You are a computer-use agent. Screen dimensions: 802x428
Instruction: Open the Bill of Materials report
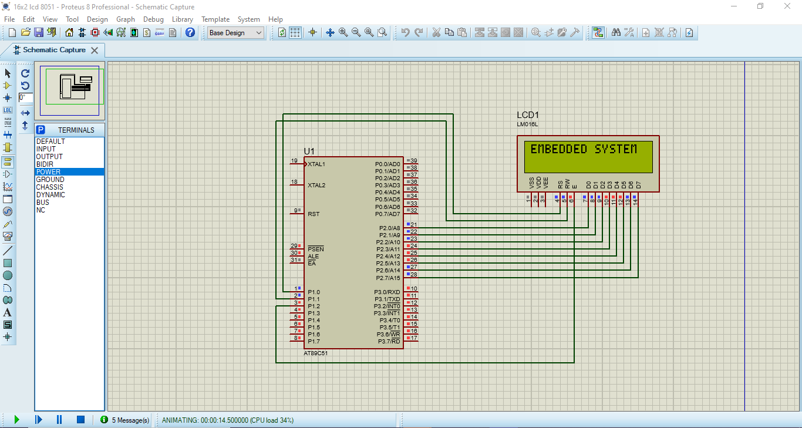pyautogui.click(x=146, y=32)
